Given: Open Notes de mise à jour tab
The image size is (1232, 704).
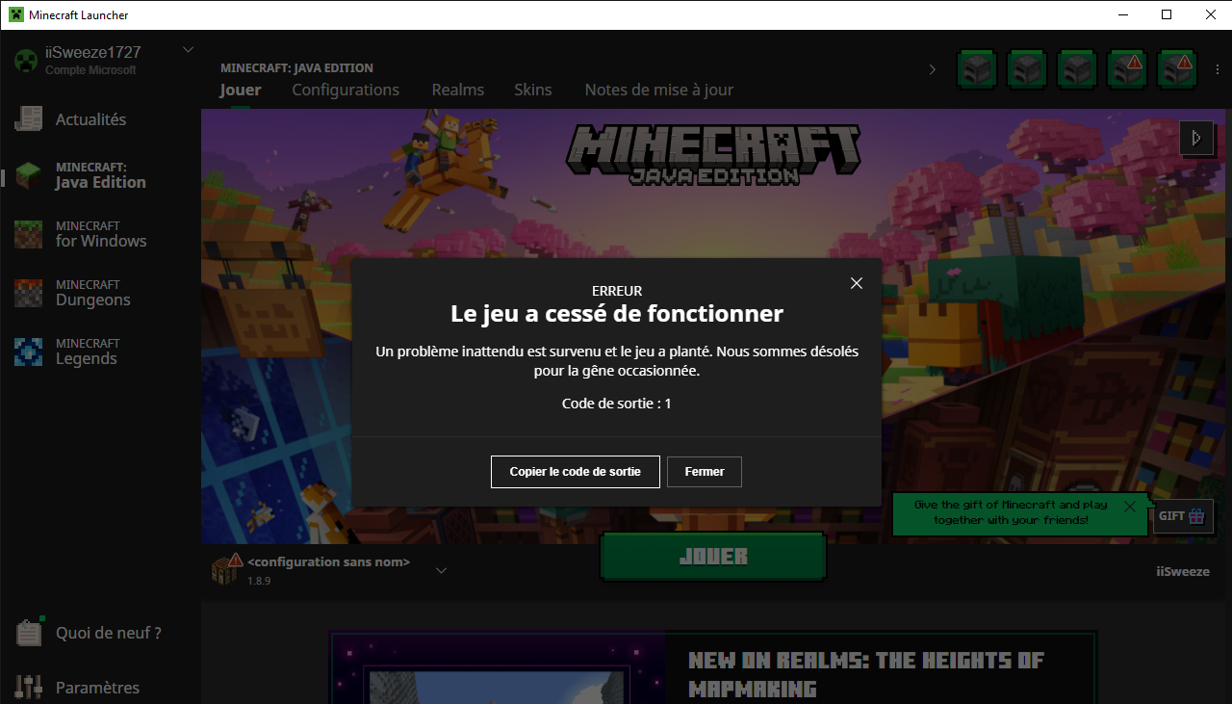Looking at the screenshot, I should click(659, 90).
